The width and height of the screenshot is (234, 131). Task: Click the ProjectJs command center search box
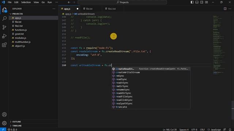pyautogui.click(x=122, y=2)
